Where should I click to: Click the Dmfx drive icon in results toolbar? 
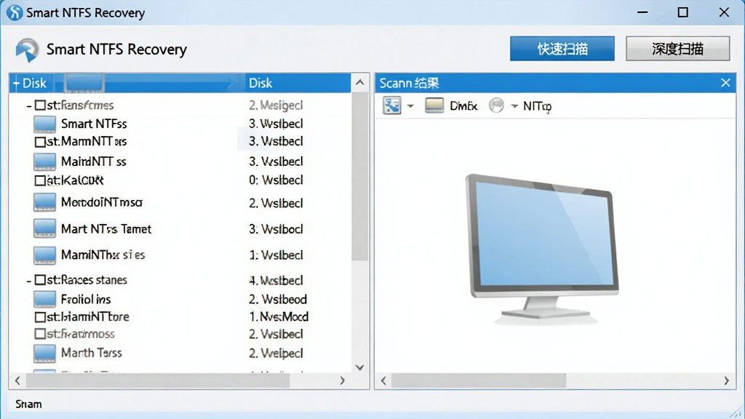pyautogui.click(x=434, y=105)
